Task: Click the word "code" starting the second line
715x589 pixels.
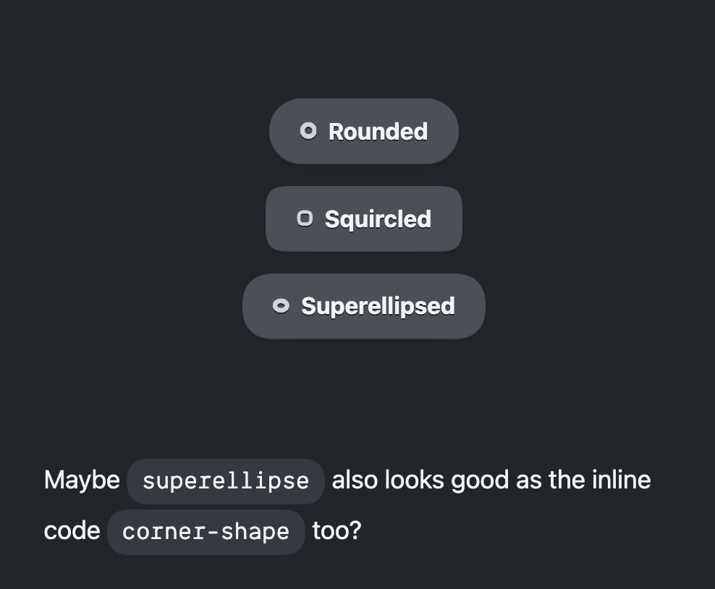Action: click(x=72, y=531)
